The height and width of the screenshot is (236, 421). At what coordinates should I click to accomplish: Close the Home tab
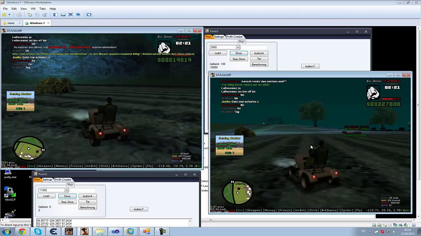[x=20, y=23]
